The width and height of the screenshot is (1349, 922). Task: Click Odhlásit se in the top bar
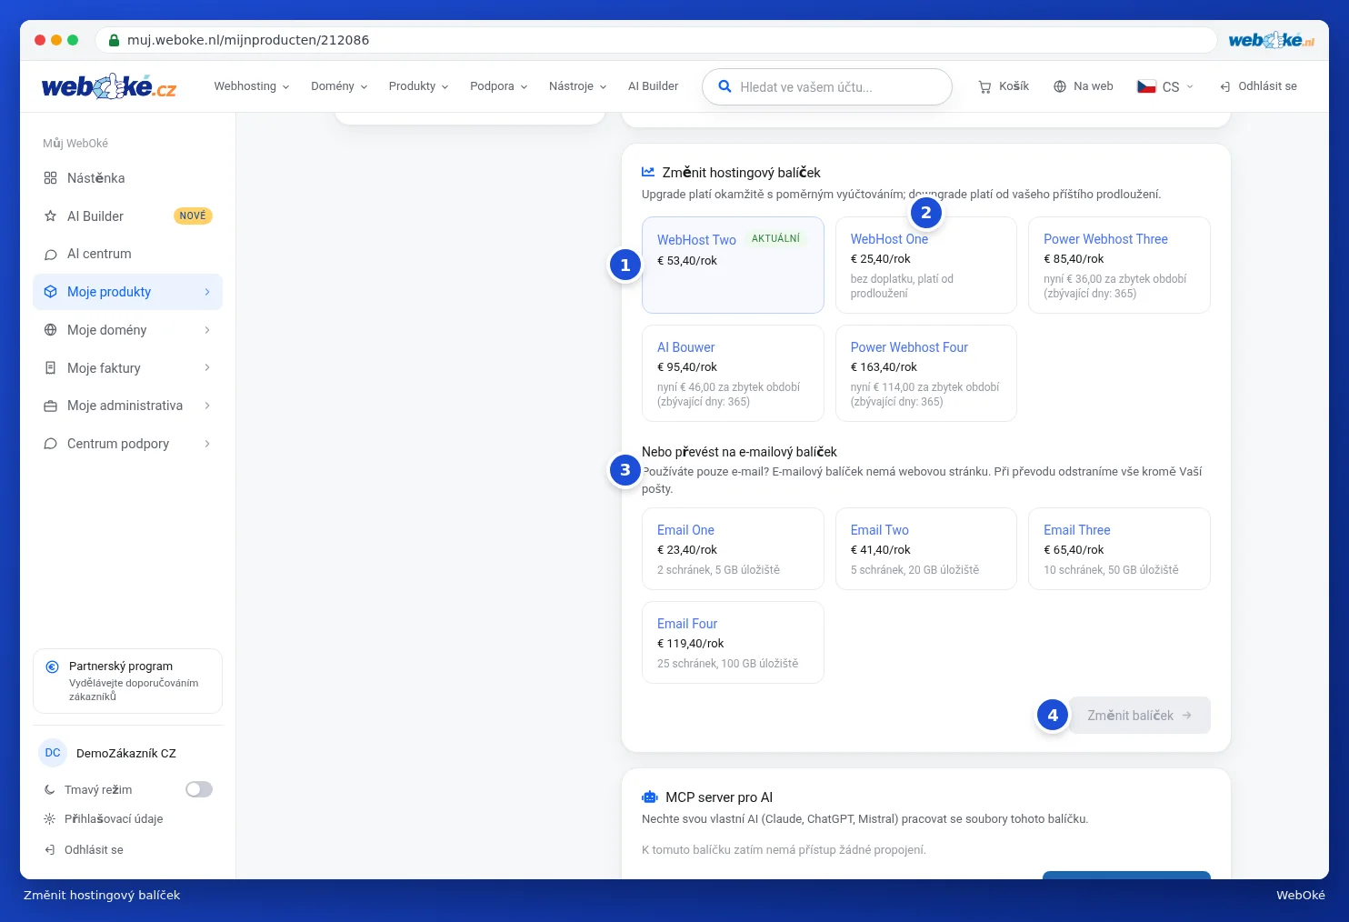click(x=1258, y=86)
